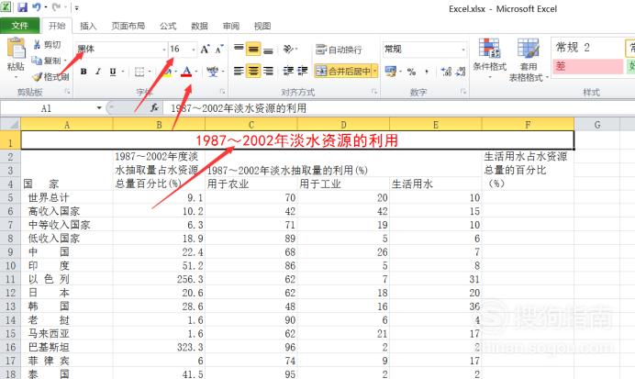The height and width of the screenshot is (379, 635).
Task: Align text left
Action: click(x=239, y=72)
